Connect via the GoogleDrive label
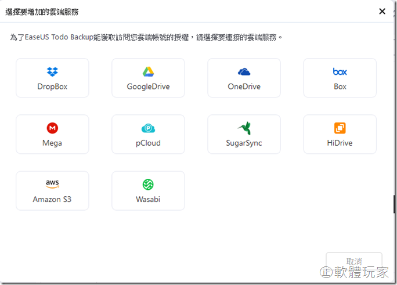Screen dimensions: 397x285 click(x=148, y=86)
